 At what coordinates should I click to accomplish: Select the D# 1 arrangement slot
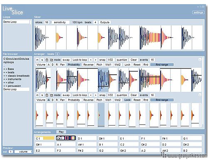[108, 138]
